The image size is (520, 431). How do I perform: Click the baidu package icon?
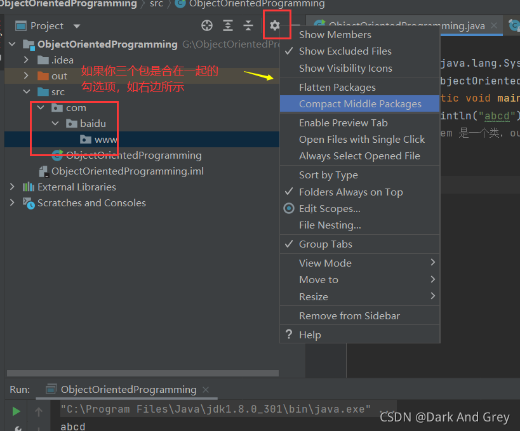pos(72,124)
